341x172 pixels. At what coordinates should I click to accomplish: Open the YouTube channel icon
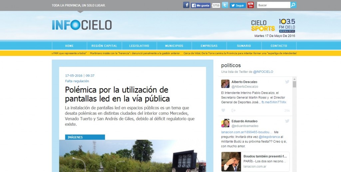click(x=250, y=5)
